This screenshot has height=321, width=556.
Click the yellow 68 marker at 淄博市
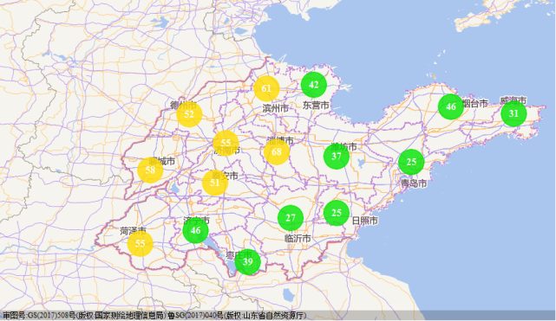tap(277, 152)
